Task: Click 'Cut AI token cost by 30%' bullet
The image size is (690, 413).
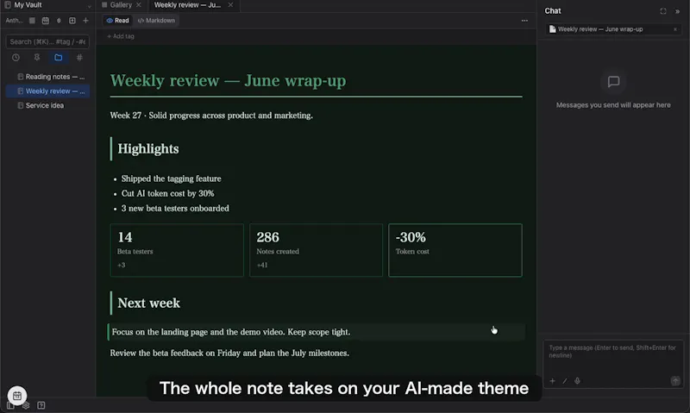Action: 167,193
